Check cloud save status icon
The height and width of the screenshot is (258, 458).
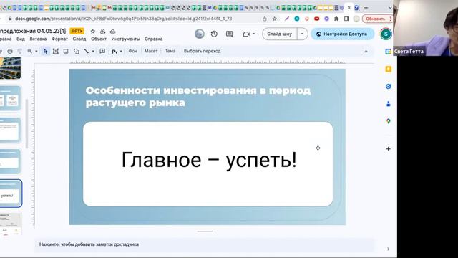click(113, 31)
